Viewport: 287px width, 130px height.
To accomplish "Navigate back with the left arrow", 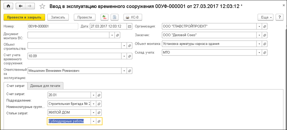I will (20, 6).
